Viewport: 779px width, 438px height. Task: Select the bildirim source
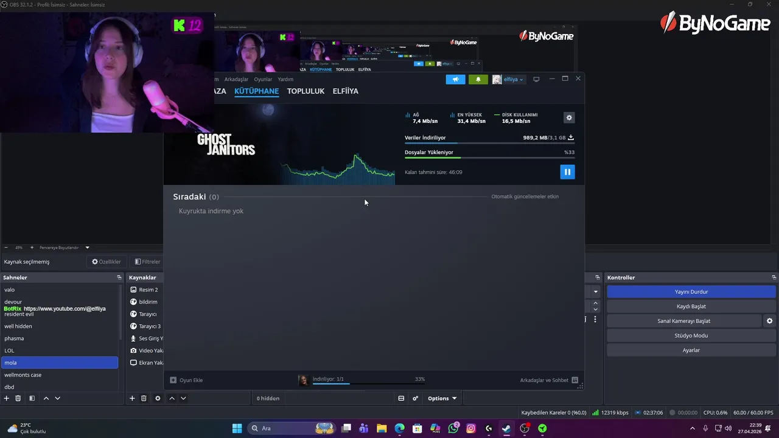pyautogui.click(x=146, y=302)
